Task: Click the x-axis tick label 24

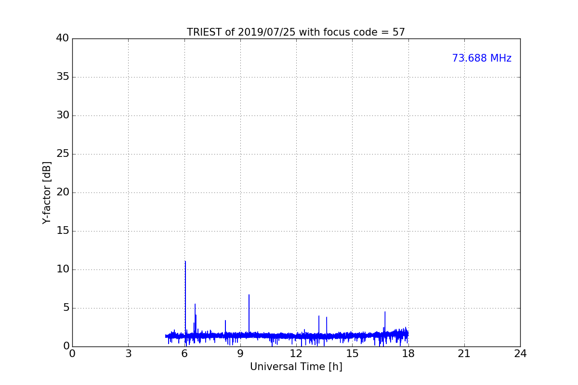Action: pyautogui.click(x=520, y=354)
